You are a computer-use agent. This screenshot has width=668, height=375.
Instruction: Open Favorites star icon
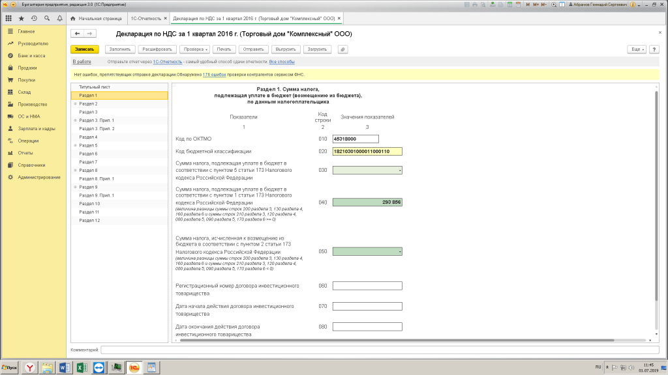22,18
